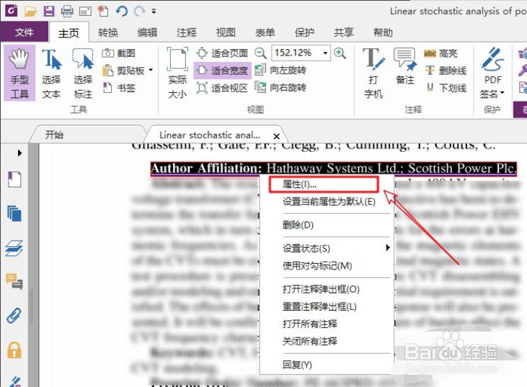527x387 pixels.
Task: Select the 手型工具 hand tool
Action: (19, 73)
